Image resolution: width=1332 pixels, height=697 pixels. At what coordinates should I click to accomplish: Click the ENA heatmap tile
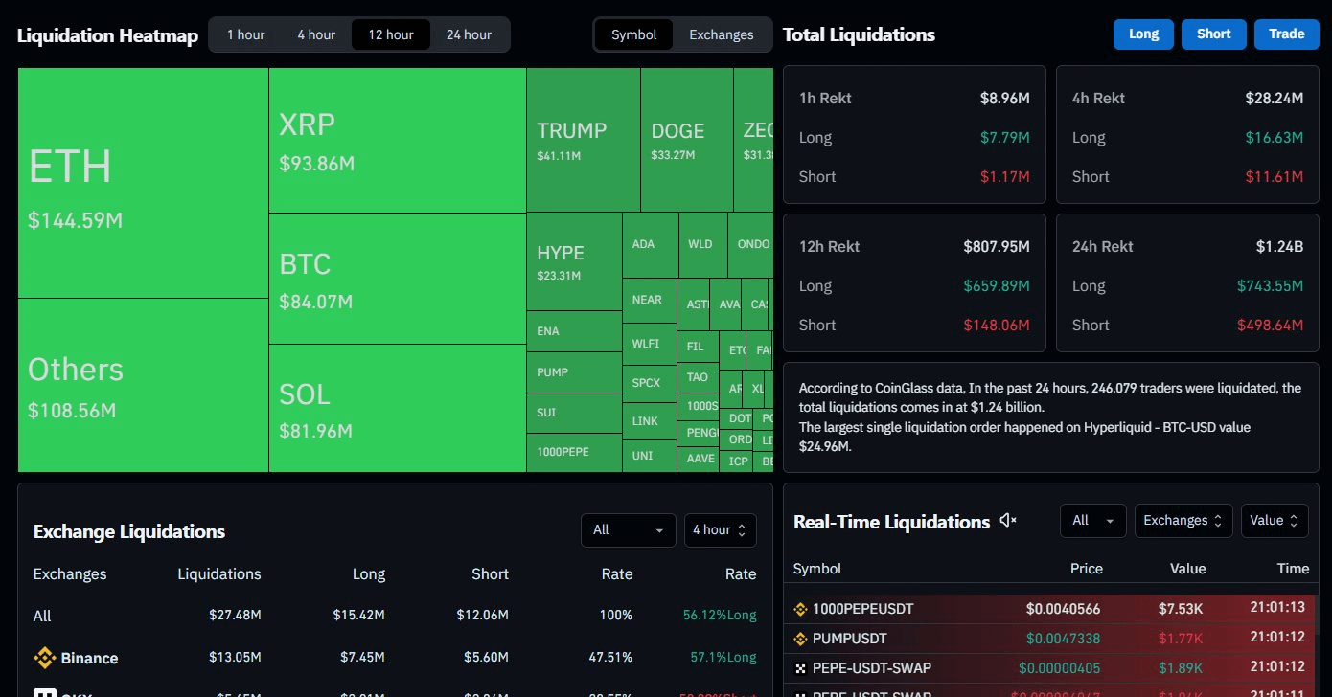coord(574,331)
